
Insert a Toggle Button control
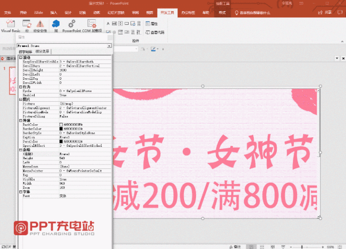click(133, 32)
